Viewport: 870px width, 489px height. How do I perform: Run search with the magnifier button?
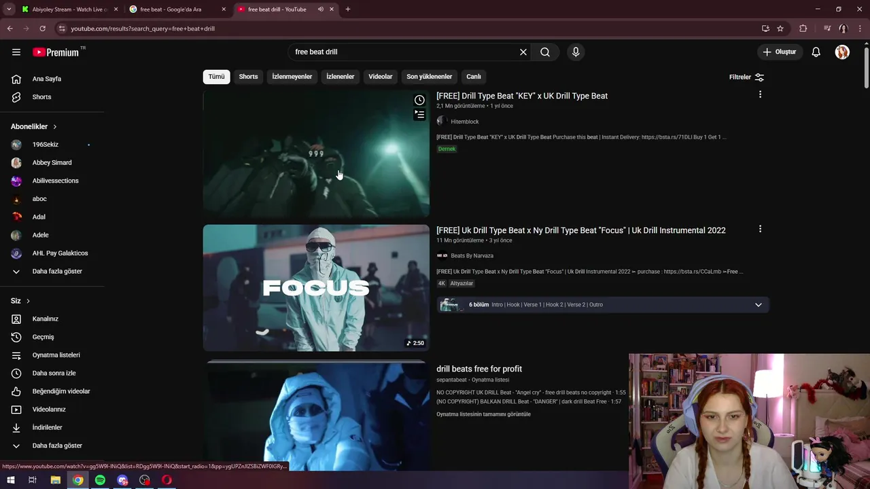pyautogui.click(x=545, y=52)
